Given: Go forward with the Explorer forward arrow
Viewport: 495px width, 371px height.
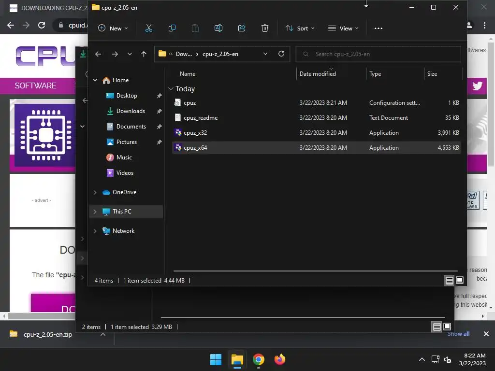Looking at the screenshot, I should (x=115, y=54).
